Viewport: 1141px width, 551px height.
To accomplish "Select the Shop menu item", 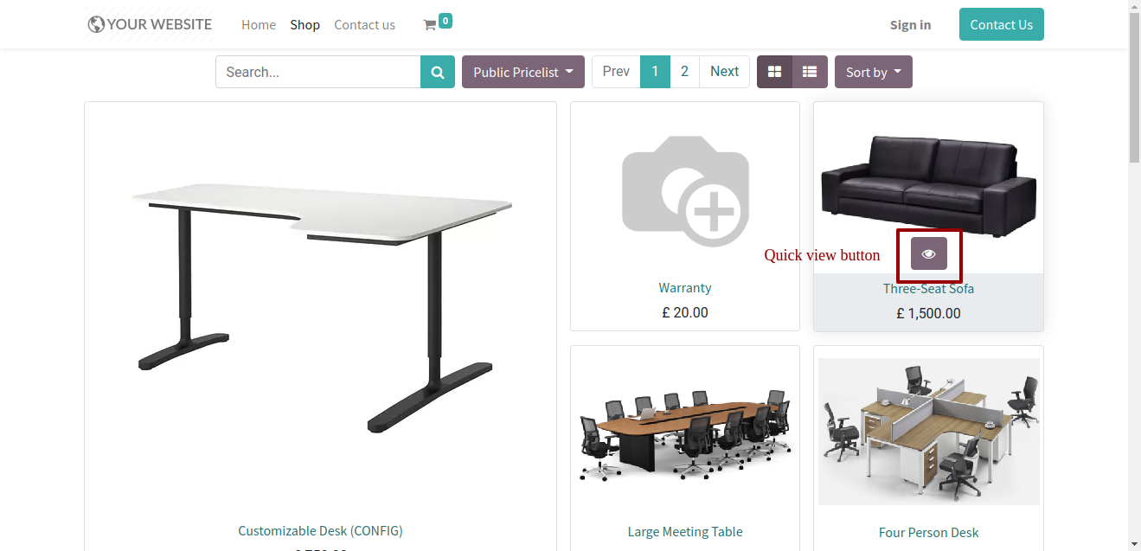I will pyautogui.click(x=304, y=25).
